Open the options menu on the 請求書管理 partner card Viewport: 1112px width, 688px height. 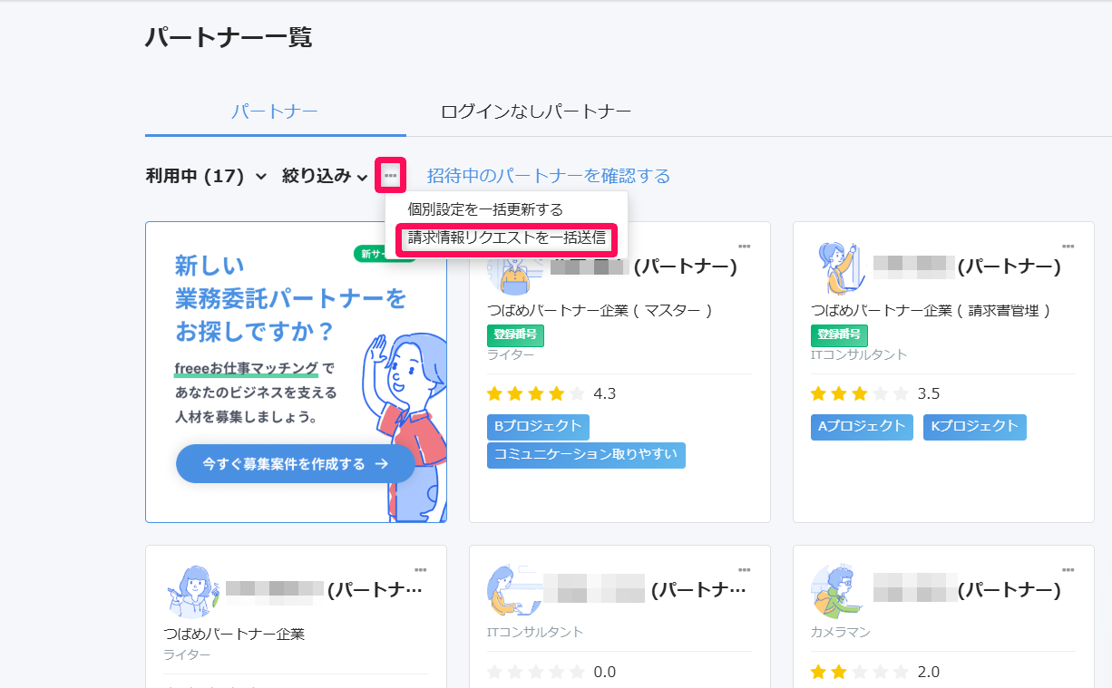pyautogui.click(x=1068, y=246)
